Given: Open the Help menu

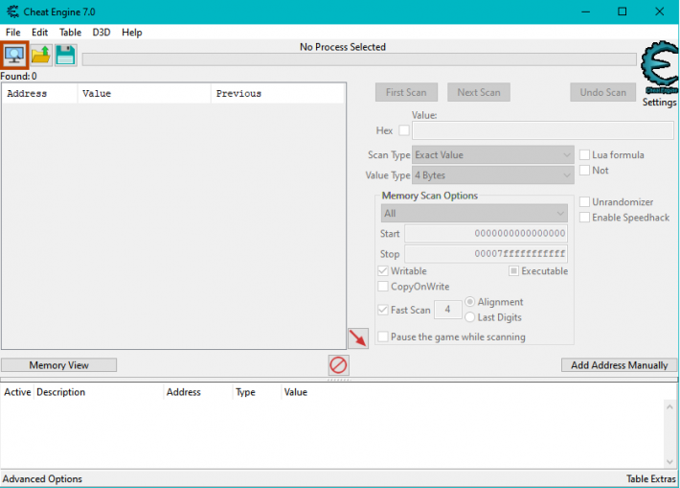Looking at the screenshot, I should coord(132,33).
